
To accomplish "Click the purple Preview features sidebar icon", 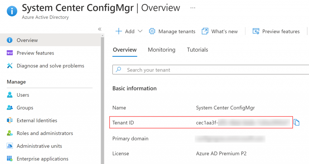I will click(10, 53).
